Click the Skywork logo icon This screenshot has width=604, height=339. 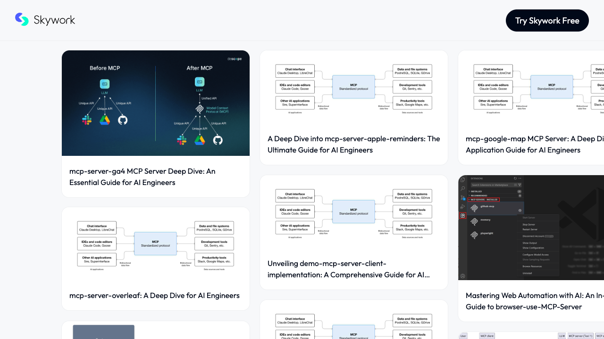point(22,19)
